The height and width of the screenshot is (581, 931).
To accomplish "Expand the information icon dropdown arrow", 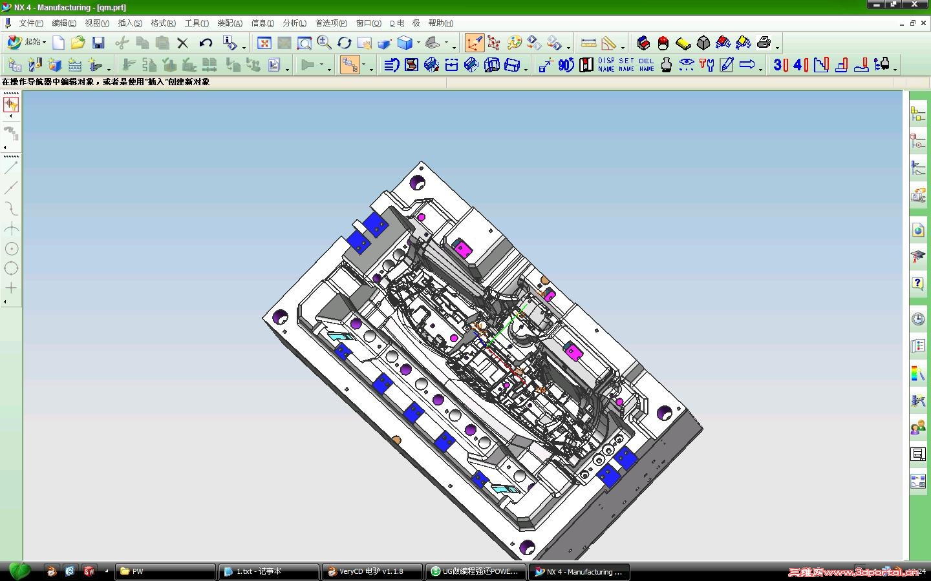I will tap(244, 47).
